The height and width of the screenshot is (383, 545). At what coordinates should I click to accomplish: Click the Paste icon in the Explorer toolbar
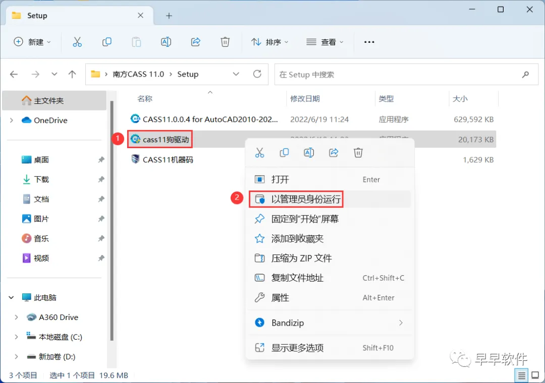136,42
